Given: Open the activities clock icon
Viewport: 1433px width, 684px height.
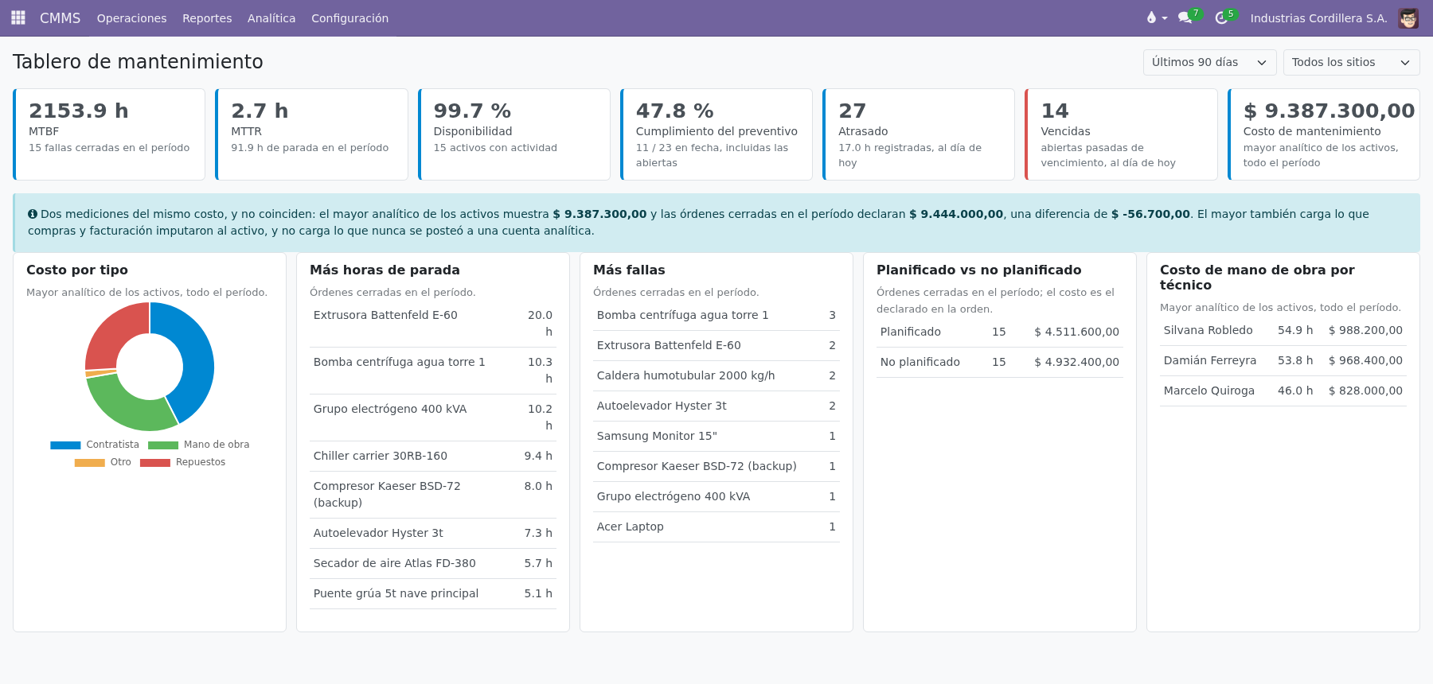Looking at the screenshot, I should tap(1221, 17).
